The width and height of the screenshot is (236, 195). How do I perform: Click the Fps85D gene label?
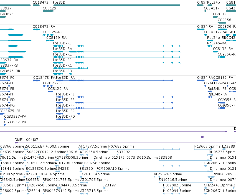59,2
